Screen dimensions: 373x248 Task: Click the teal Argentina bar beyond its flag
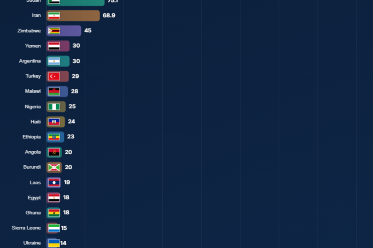pyautogui.click(x=65, y=61)
